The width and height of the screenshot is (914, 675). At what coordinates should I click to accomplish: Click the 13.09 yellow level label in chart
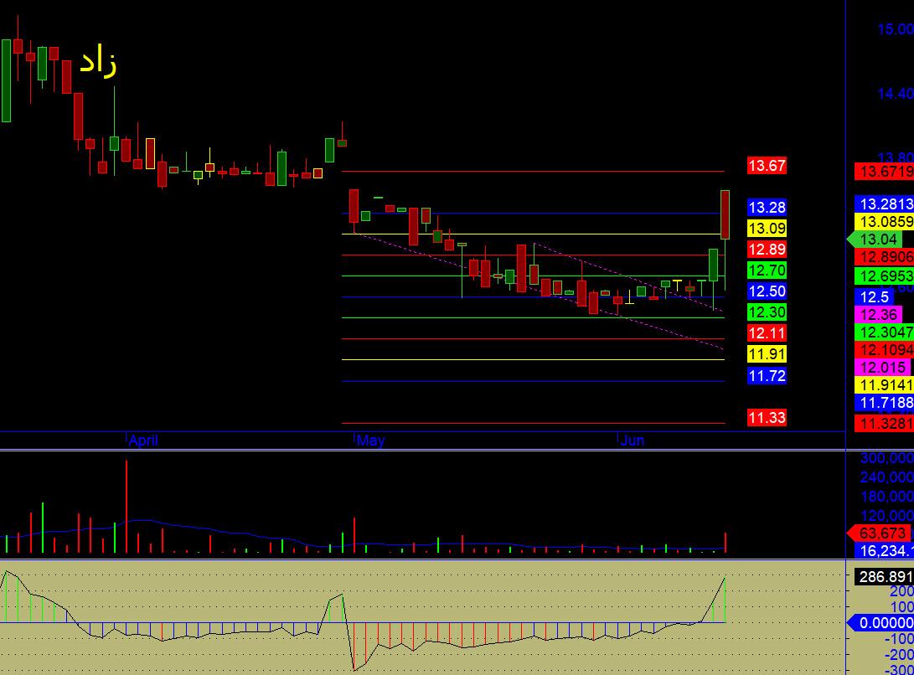click(x=767, y=229)
